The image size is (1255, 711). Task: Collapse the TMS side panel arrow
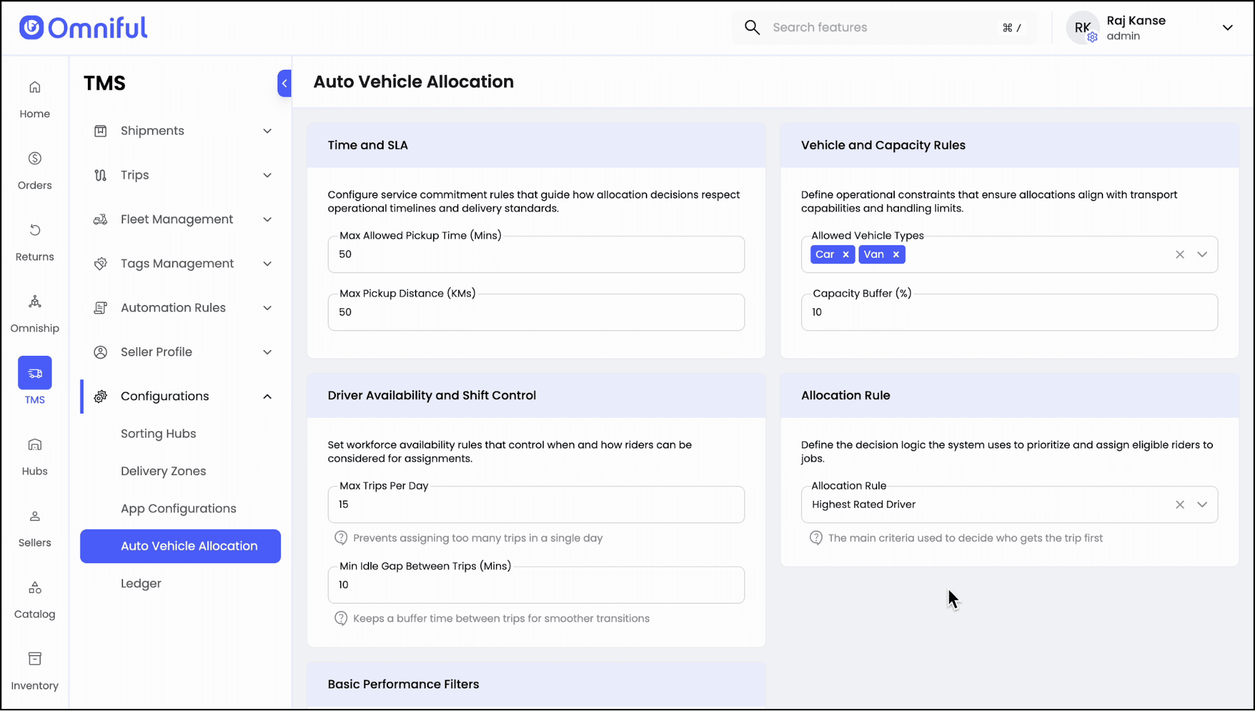coord(284,83)
